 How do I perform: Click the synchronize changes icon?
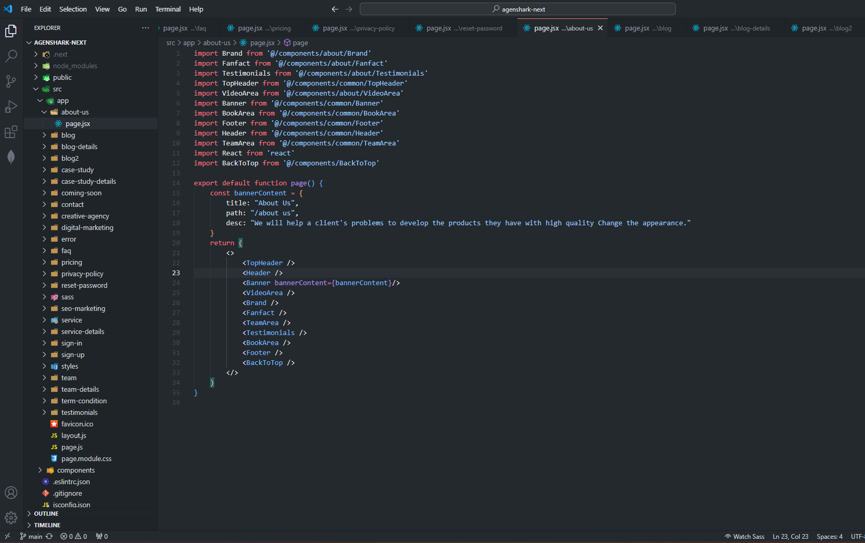[49, 536]
